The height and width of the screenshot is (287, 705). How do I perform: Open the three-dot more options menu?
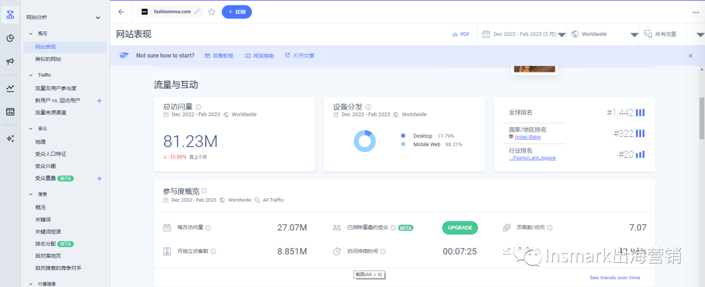696,12
